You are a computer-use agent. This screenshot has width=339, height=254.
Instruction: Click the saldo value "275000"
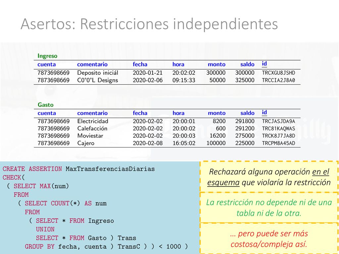coord(245,136)
